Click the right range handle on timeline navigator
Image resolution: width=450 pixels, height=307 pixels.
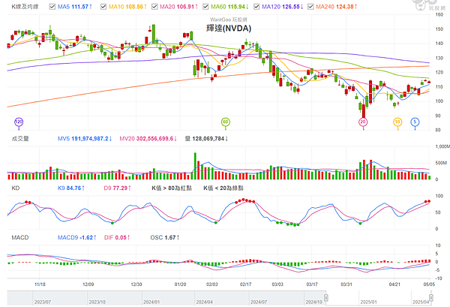point(430,298)
